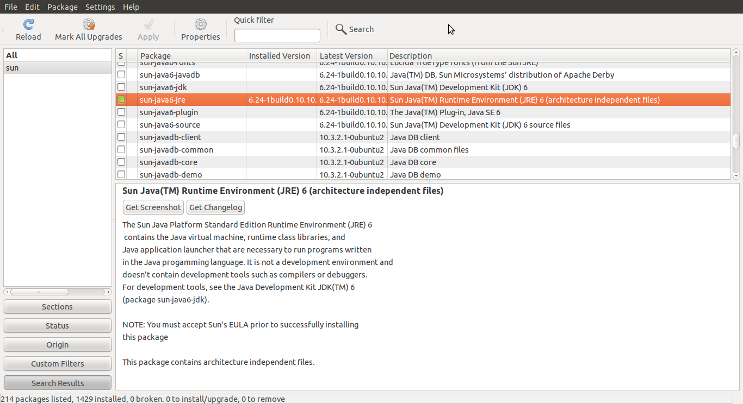Image resolution: width=743 pixels, height=404 pixels.
Task: Click the Get Changelog button
Action: pos(215,207)
